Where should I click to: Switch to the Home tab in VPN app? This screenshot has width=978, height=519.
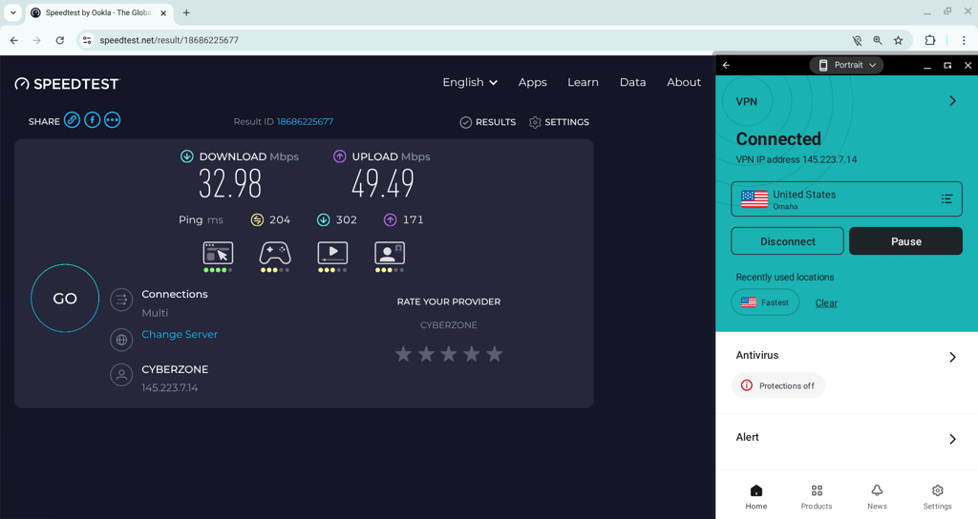pos(756,496)
